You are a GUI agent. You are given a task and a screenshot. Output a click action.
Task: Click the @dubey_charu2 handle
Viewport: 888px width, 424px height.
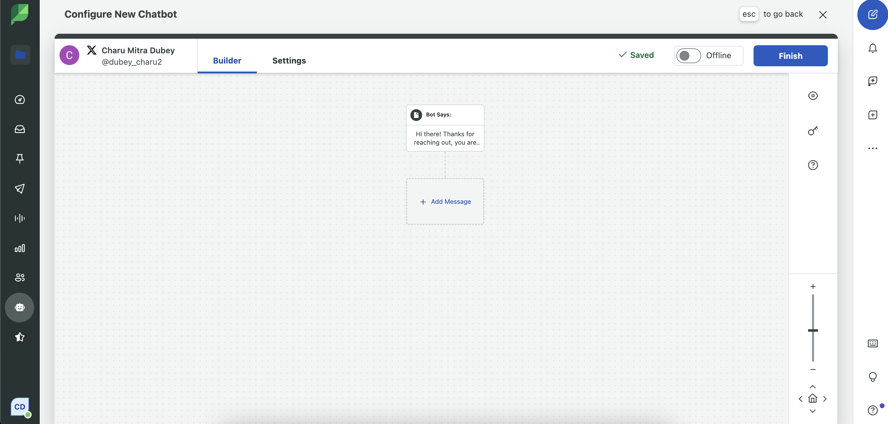tap(132, 62)
